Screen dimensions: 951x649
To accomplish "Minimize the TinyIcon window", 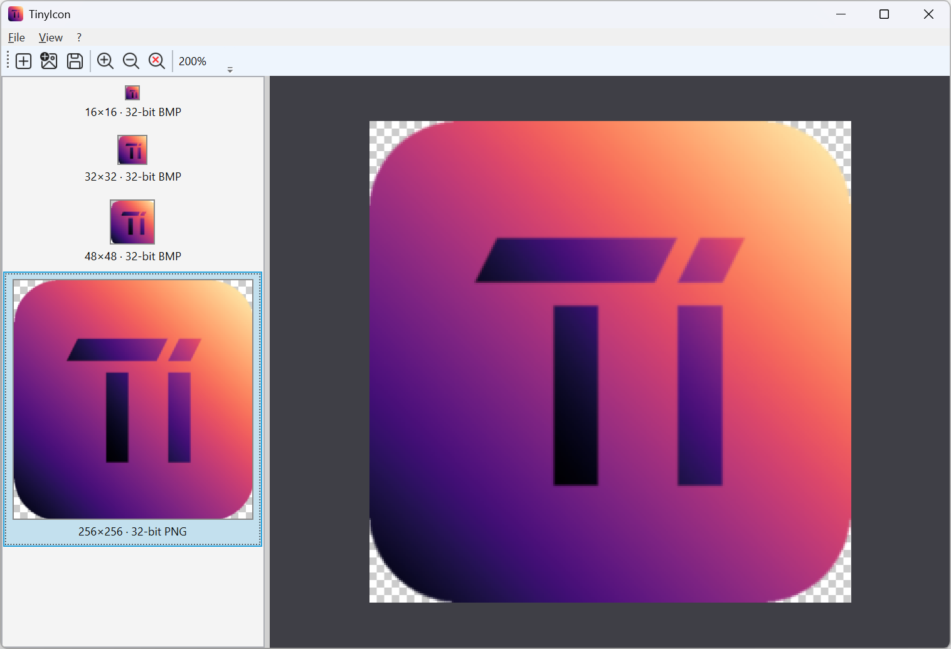I will [841, 14].
